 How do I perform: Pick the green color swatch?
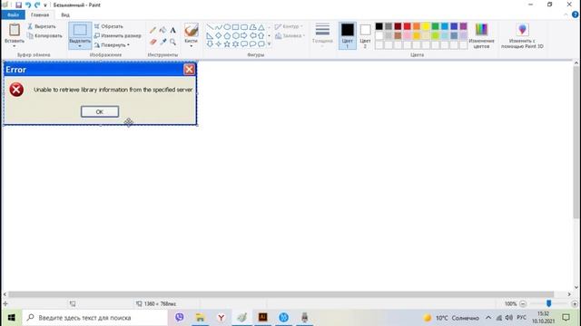coord(436,26)
